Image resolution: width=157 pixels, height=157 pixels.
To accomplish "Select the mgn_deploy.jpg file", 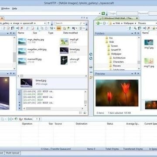I will 31,41.
